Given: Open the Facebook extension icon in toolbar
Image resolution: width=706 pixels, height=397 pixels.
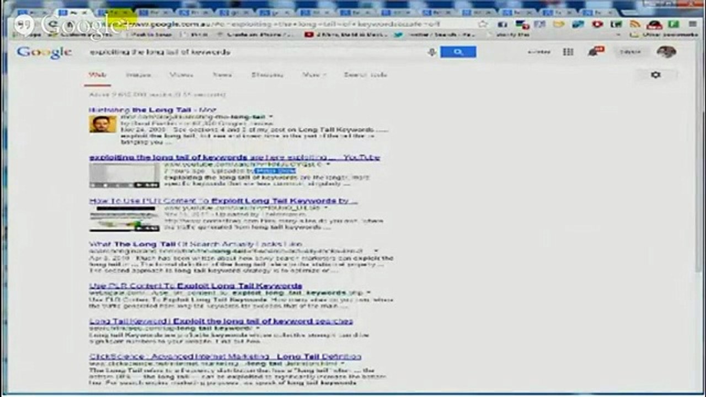Looking at the screenshot, I should click(x=502, y=24).
